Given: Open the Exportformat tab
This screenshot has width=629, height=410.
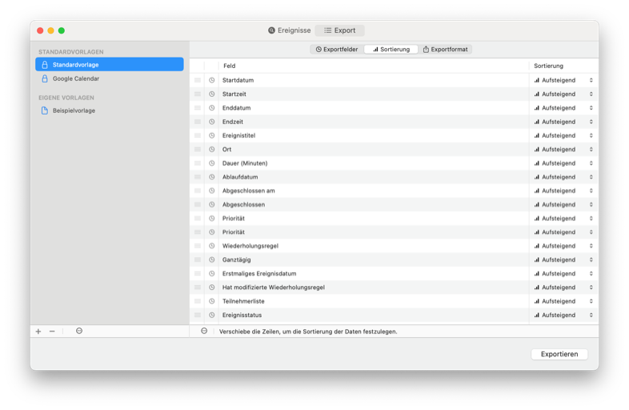Looking at the screenshot, I should [x=445, y=50].
